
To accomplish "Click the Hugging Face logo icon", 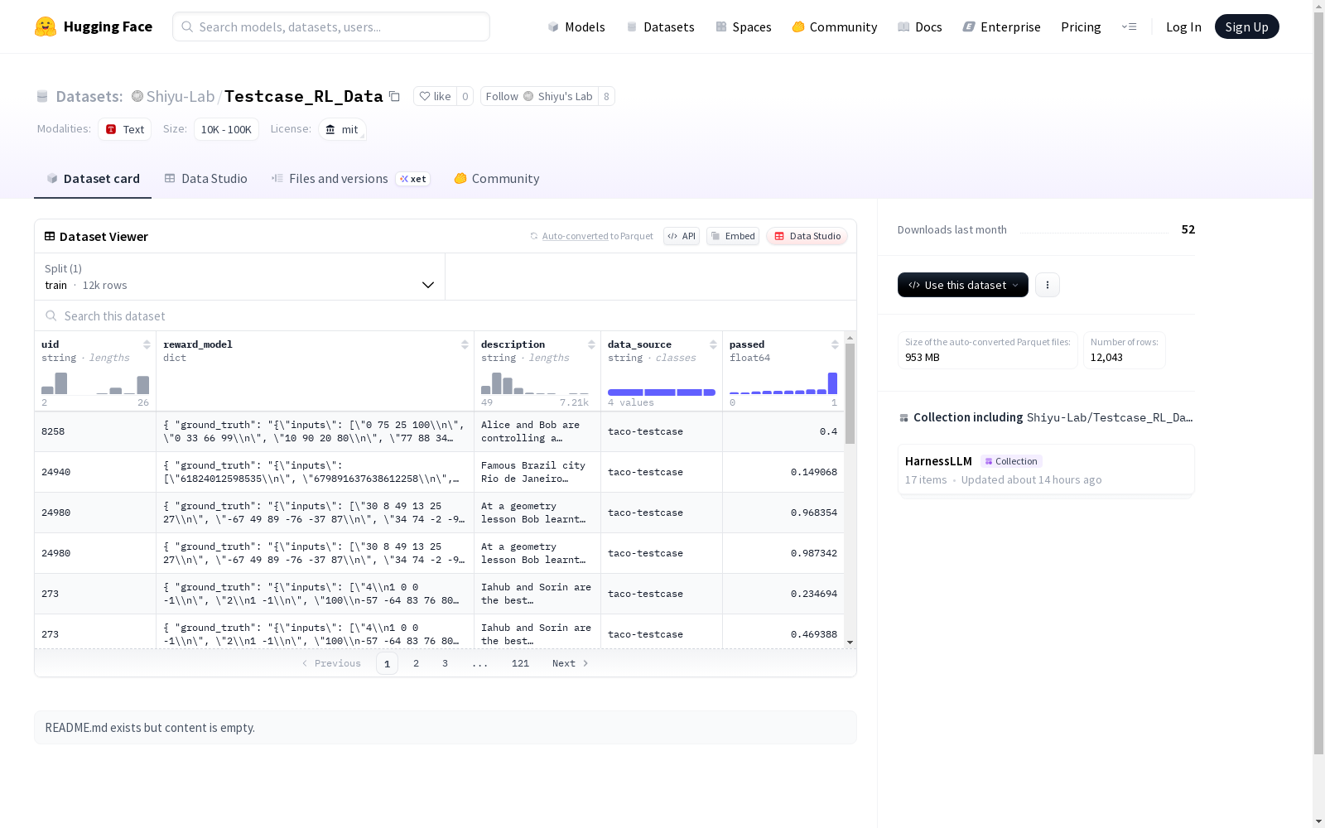I will (x=46, y=26).
